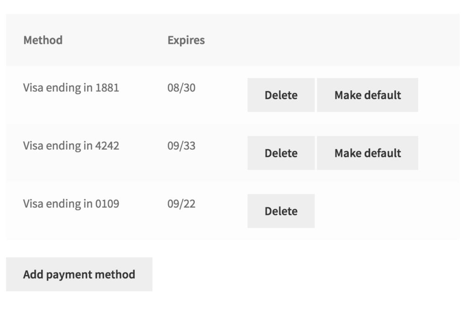Click the 'Visa ending in 4242' label
Image resolution: width=468 pixels, height=318 pixels.
click(71, 146)
